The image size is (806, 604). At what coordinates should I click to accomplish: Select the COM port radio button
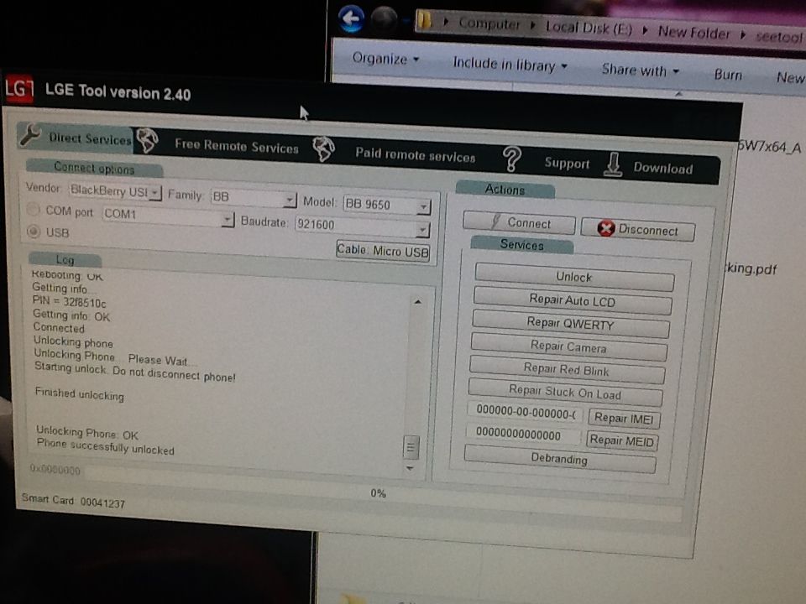click(x=33, y=209)
